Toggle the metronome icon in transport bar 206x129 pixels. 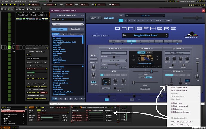[24, 4]
